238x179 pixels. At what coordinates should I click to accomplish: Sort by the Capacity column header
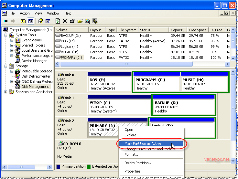click(x=178, y=30)
